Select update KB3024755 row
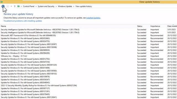Viewport: 177px width, 99px height. click(88, 41)
